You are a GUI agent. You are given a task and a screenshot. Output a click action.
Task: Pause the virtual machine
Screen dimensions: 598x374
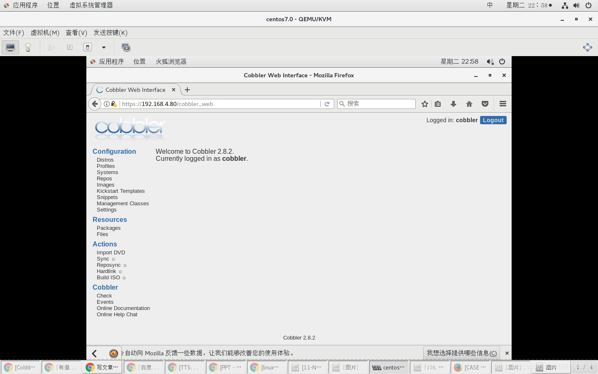tap(70, 47)
